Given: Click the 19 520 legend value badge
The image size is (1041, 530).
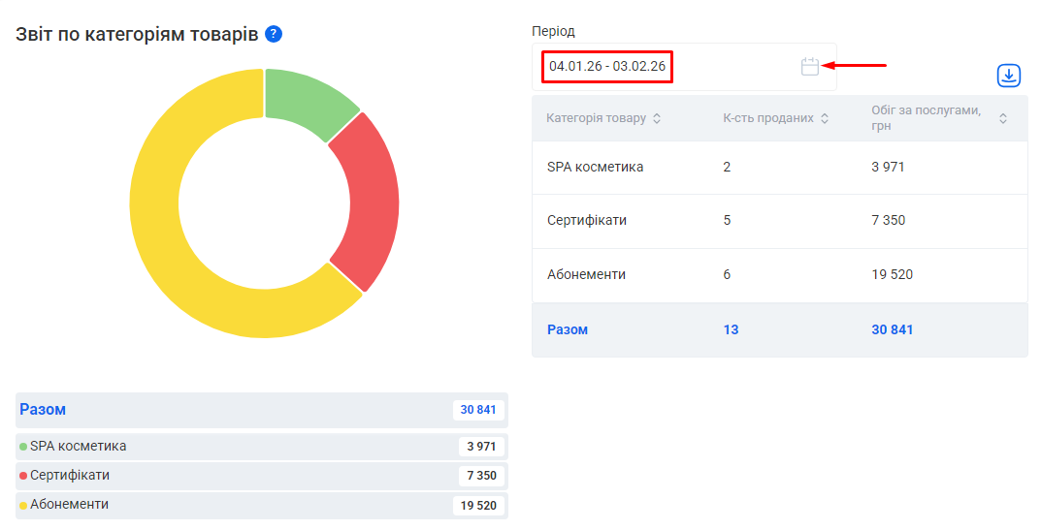Looking at the screenshot, I should tap(478, 506).
